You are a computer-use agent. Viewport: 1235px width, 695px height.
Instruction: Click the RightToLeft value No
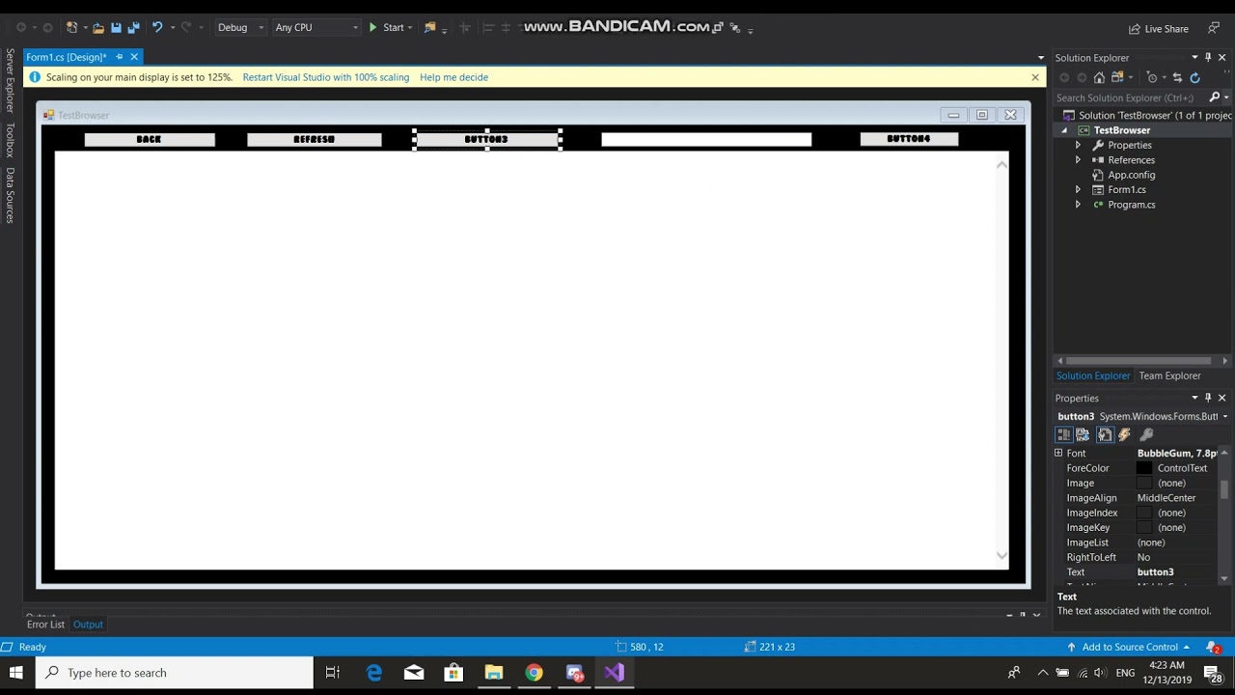pos(1143,557)
